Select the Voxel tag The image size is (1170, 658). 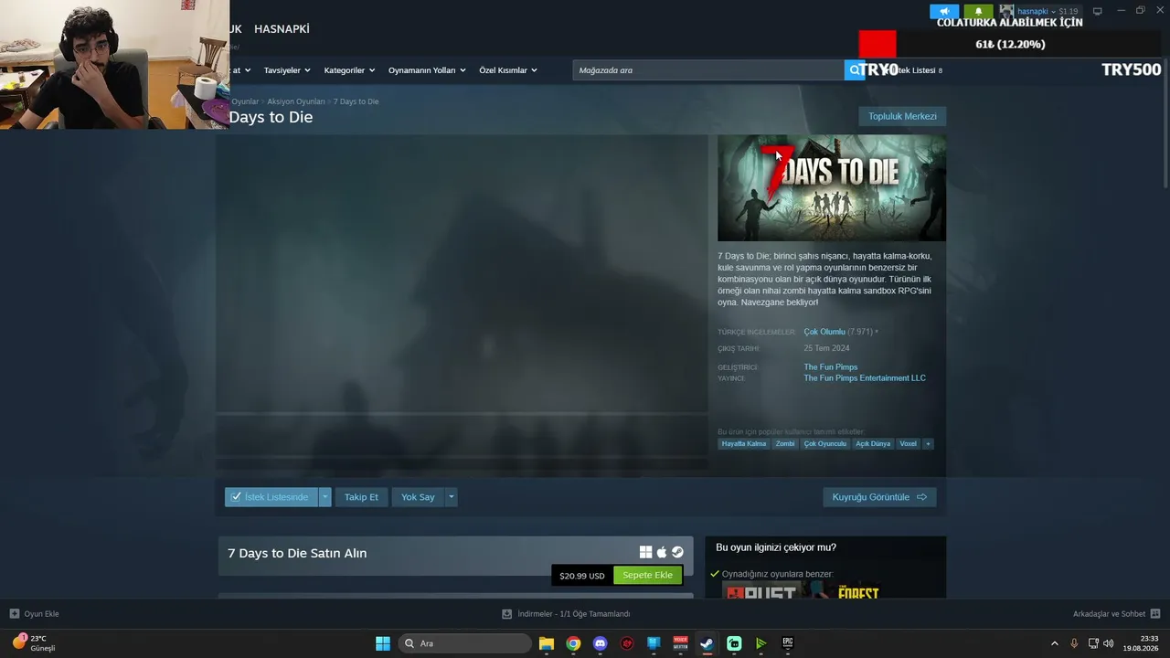click(908, 444)
